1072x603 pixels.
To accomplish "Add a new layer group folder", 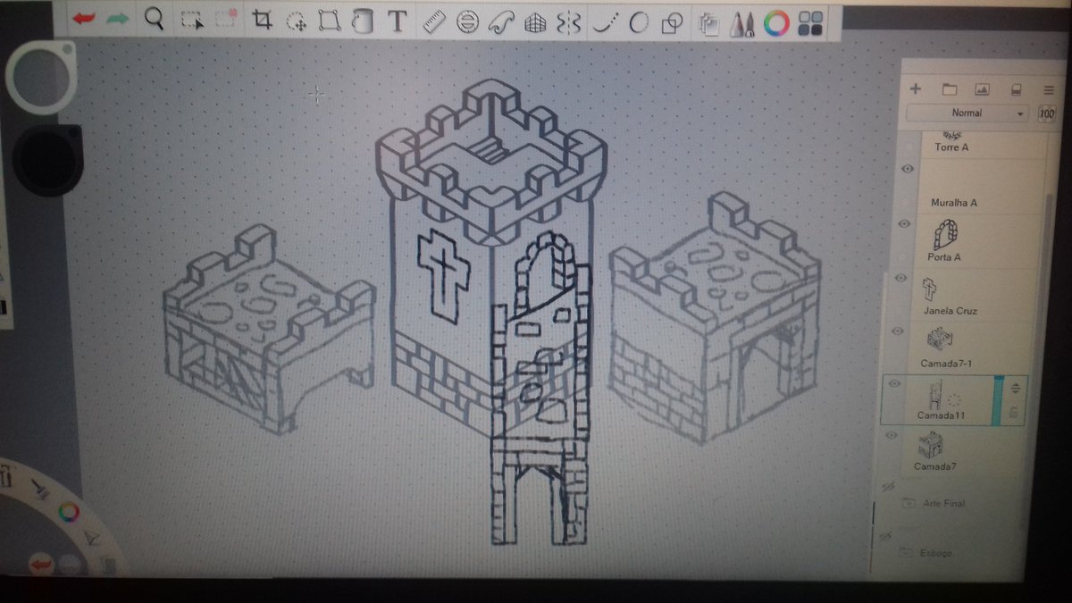I will point(950,89).
